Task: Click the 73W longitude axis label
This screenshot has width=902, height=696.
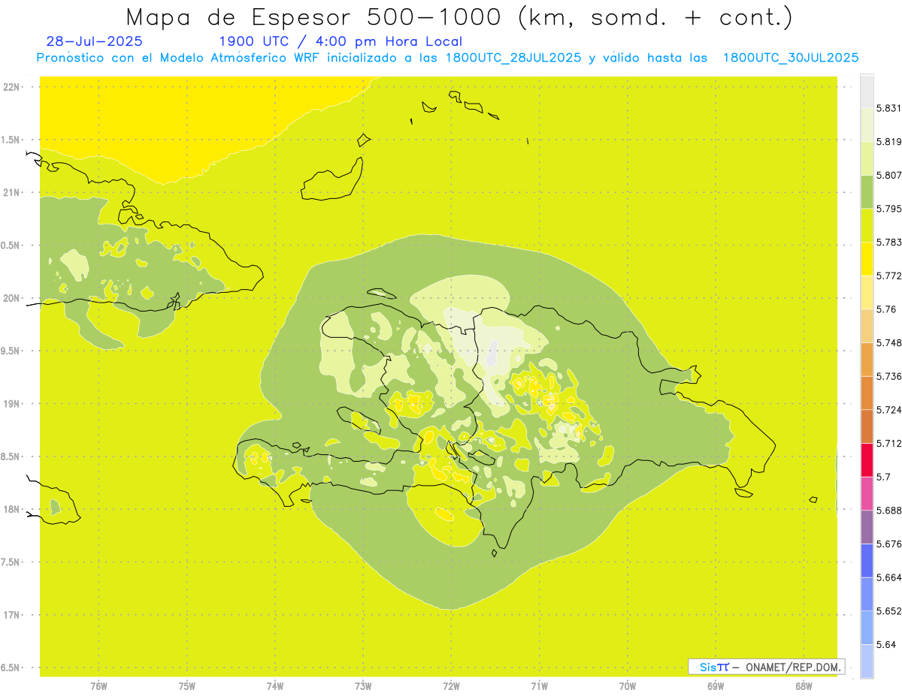Action: (x=363, y=686)
